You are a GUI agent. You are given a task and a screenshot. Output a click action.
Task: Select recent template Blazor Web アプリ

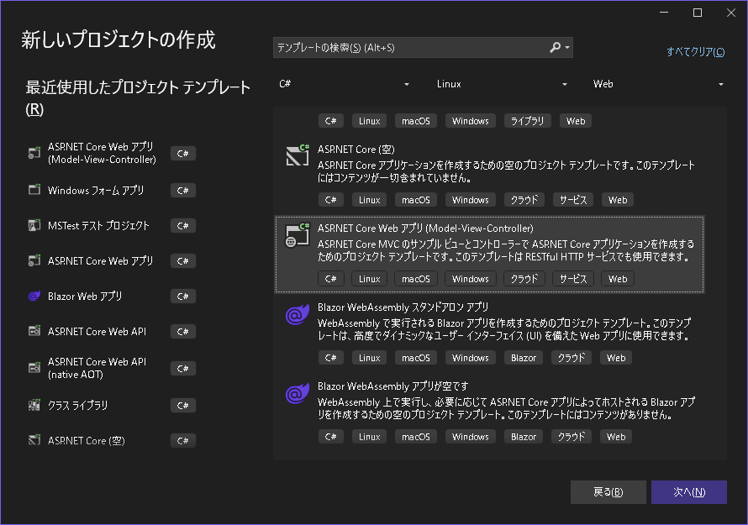pyautogui.click(x=112, y=297)
